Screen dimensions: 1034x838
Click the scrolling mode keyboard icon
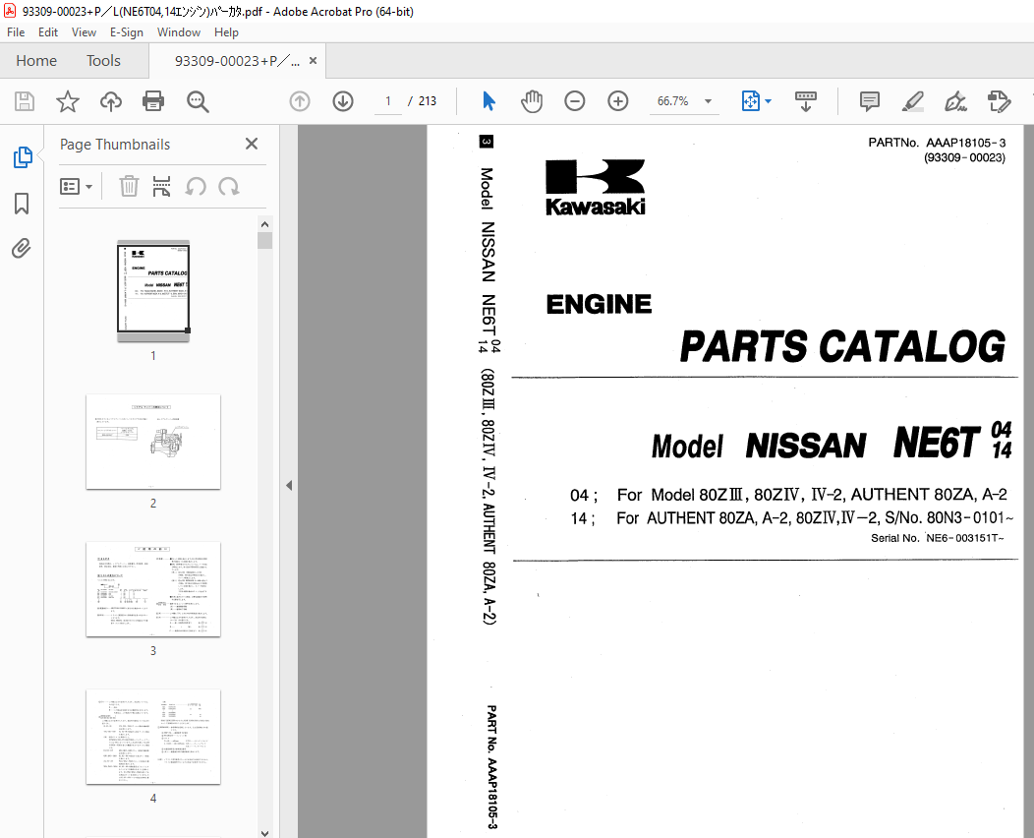pyautogui.click(x=806, y=101)
